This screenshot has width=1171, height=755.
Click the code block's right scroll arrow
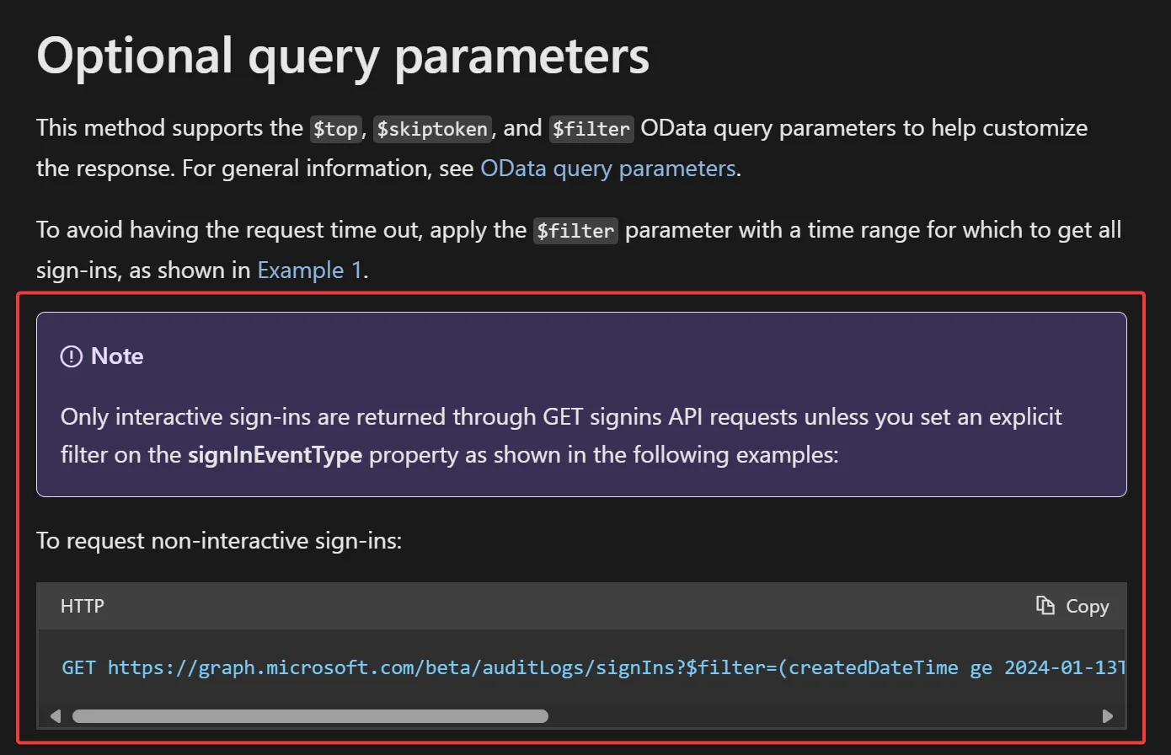pyautogui.click(x=1108, y=716)
